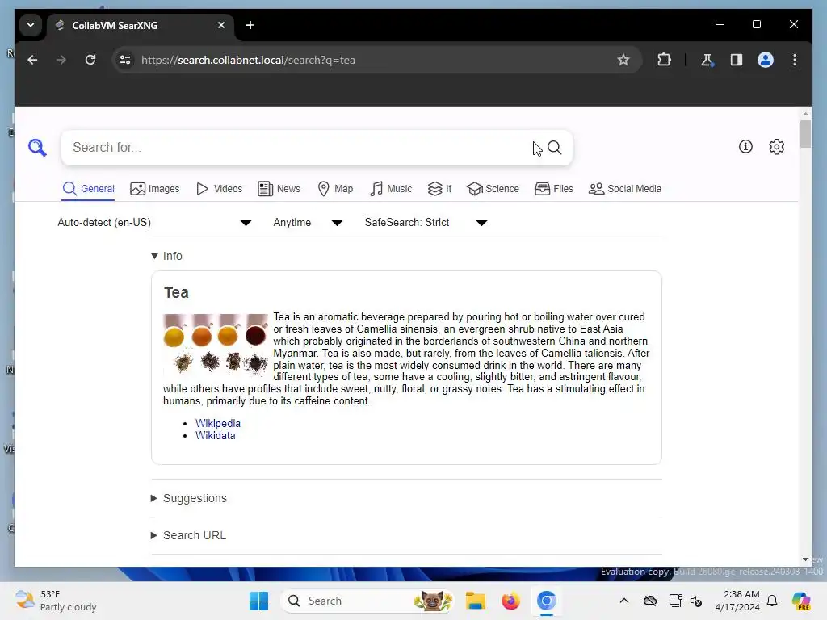The width and height of the screenshot is (827, 620).
Task: View site information icon in address bar
Action: pyautogui.click(x=125, y=60)
